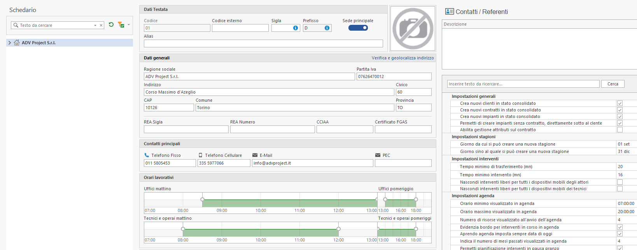Enable Abilita gestione attributi sul contratto
This screenshot has width=637, height=250.
[620, 130]
